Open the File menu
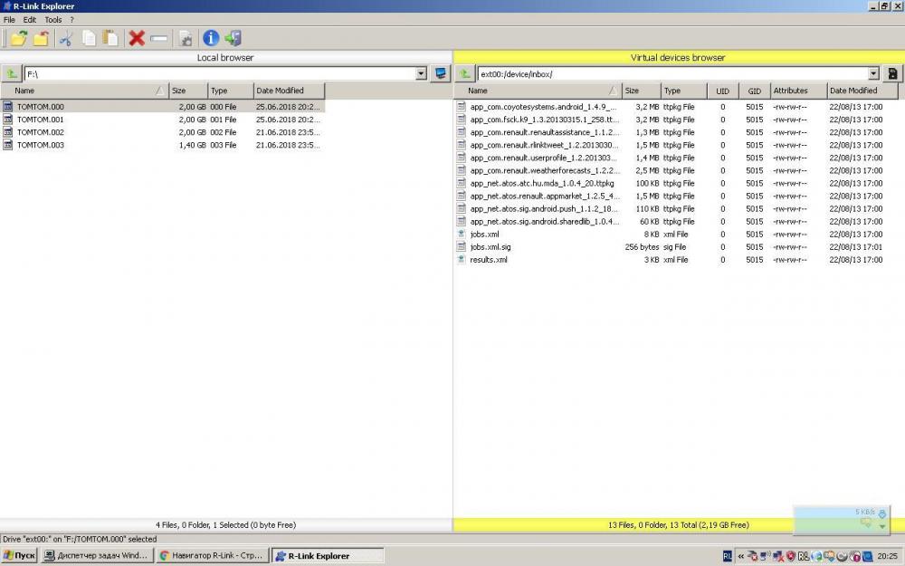 9,20
